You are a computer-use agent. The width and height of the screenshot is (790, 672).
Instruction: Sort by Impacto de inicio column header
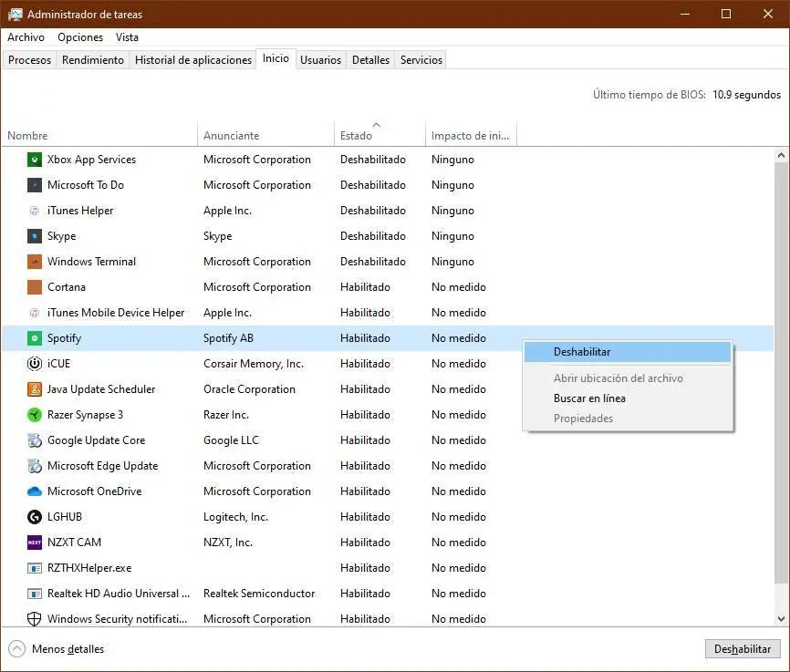(x=470, y=136)
